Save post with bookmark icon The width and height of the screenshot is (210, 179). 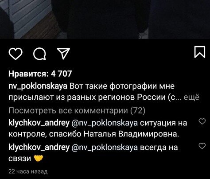(x=200, y=52)
